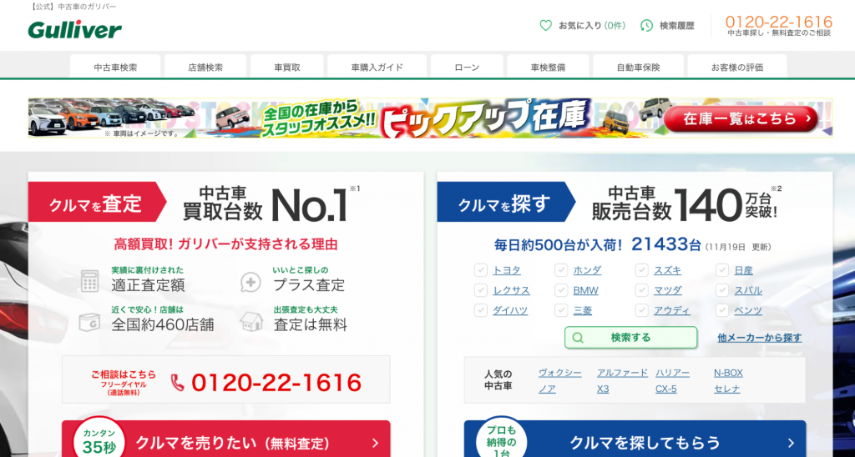The height and width of the screenshot is (457, 855).
Task: Check the トヨタ maker checkbox
Action: point(481,270)
